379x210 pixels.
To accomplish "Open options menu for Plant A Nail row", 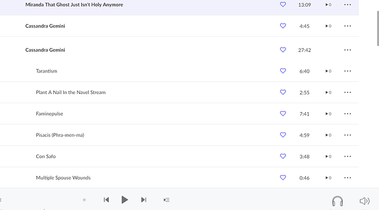I will tap(348, 92).
